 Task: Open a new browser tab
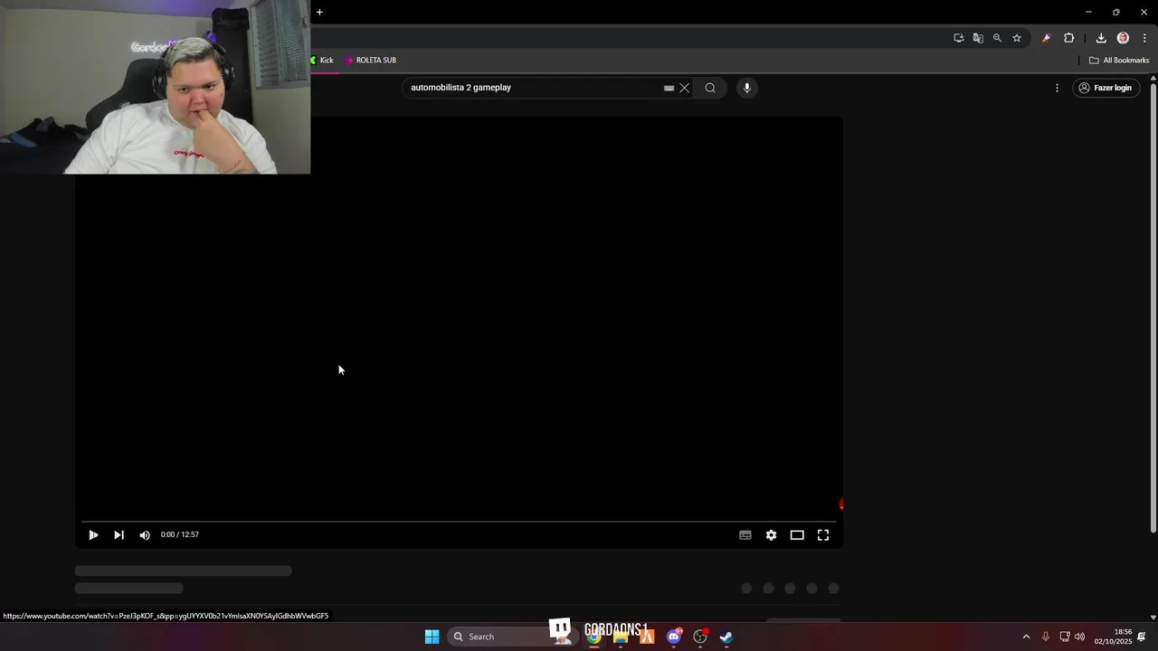coord(319,13)
